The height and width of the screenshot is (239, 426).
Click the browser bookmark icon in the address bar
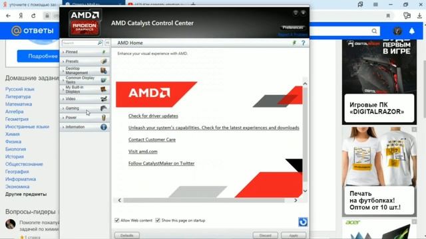[x=388, y=16]
